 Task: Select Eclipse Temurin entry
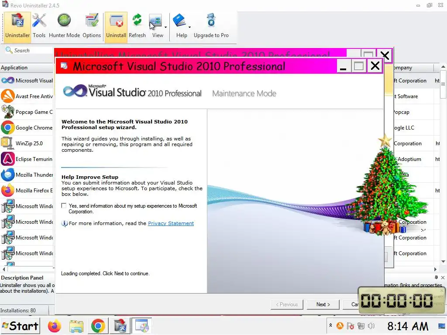tap(27, 159)
